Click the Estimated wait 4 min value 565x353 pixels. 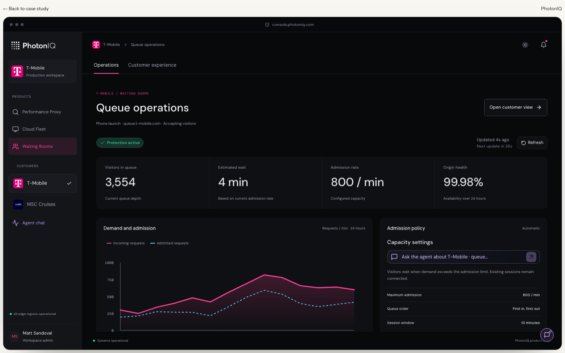[233, 182]
